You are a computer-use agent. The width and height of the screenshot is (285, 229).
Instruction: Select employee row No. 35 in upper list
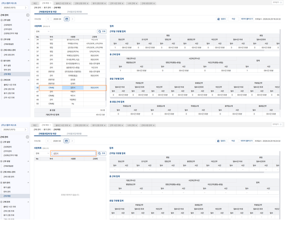point(70,43)
